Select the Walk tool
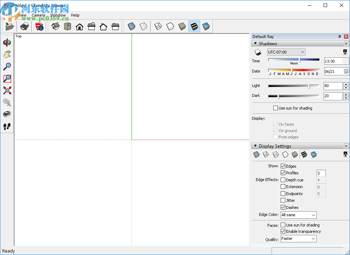350x255 pixels. (7, 126)
